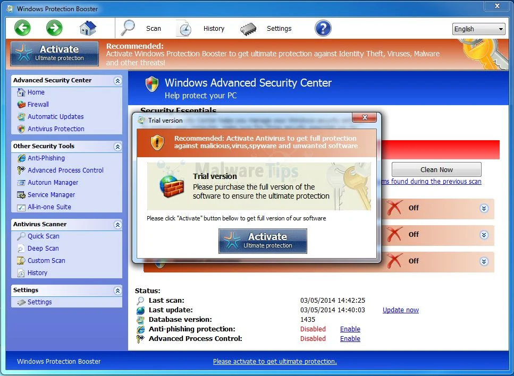Image resolution: width=514 pixels, height=376 pixels.
Task: Select Scan in the top toolbar
Action: click(154, 29)
